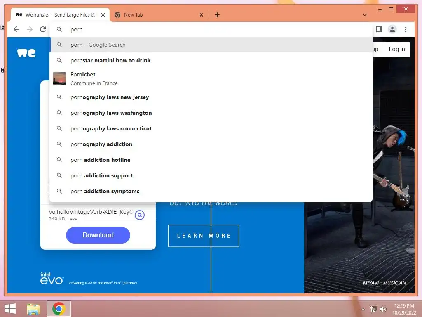
Task: Close the WeTransfer tab
Action: (103, 15)
